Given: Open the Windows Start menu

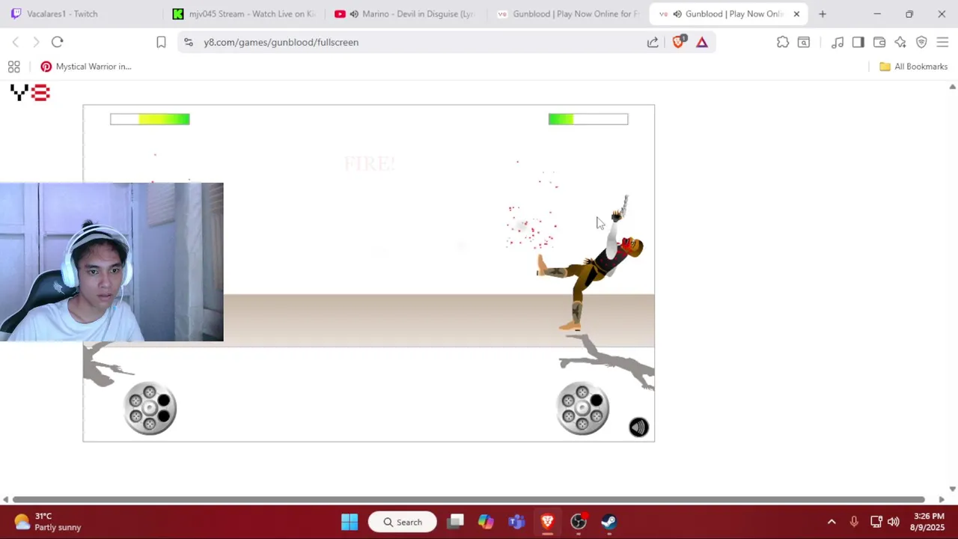Looking at the screenshot, I should point(350,522).
